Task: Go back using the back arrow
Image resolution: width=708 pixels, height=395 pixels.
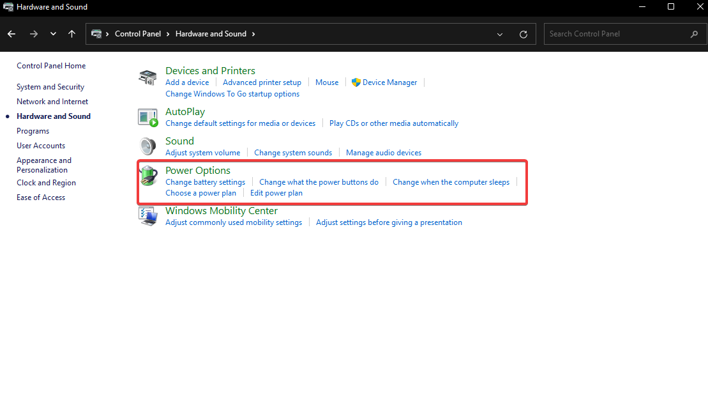Action: (x=11, y=34)
